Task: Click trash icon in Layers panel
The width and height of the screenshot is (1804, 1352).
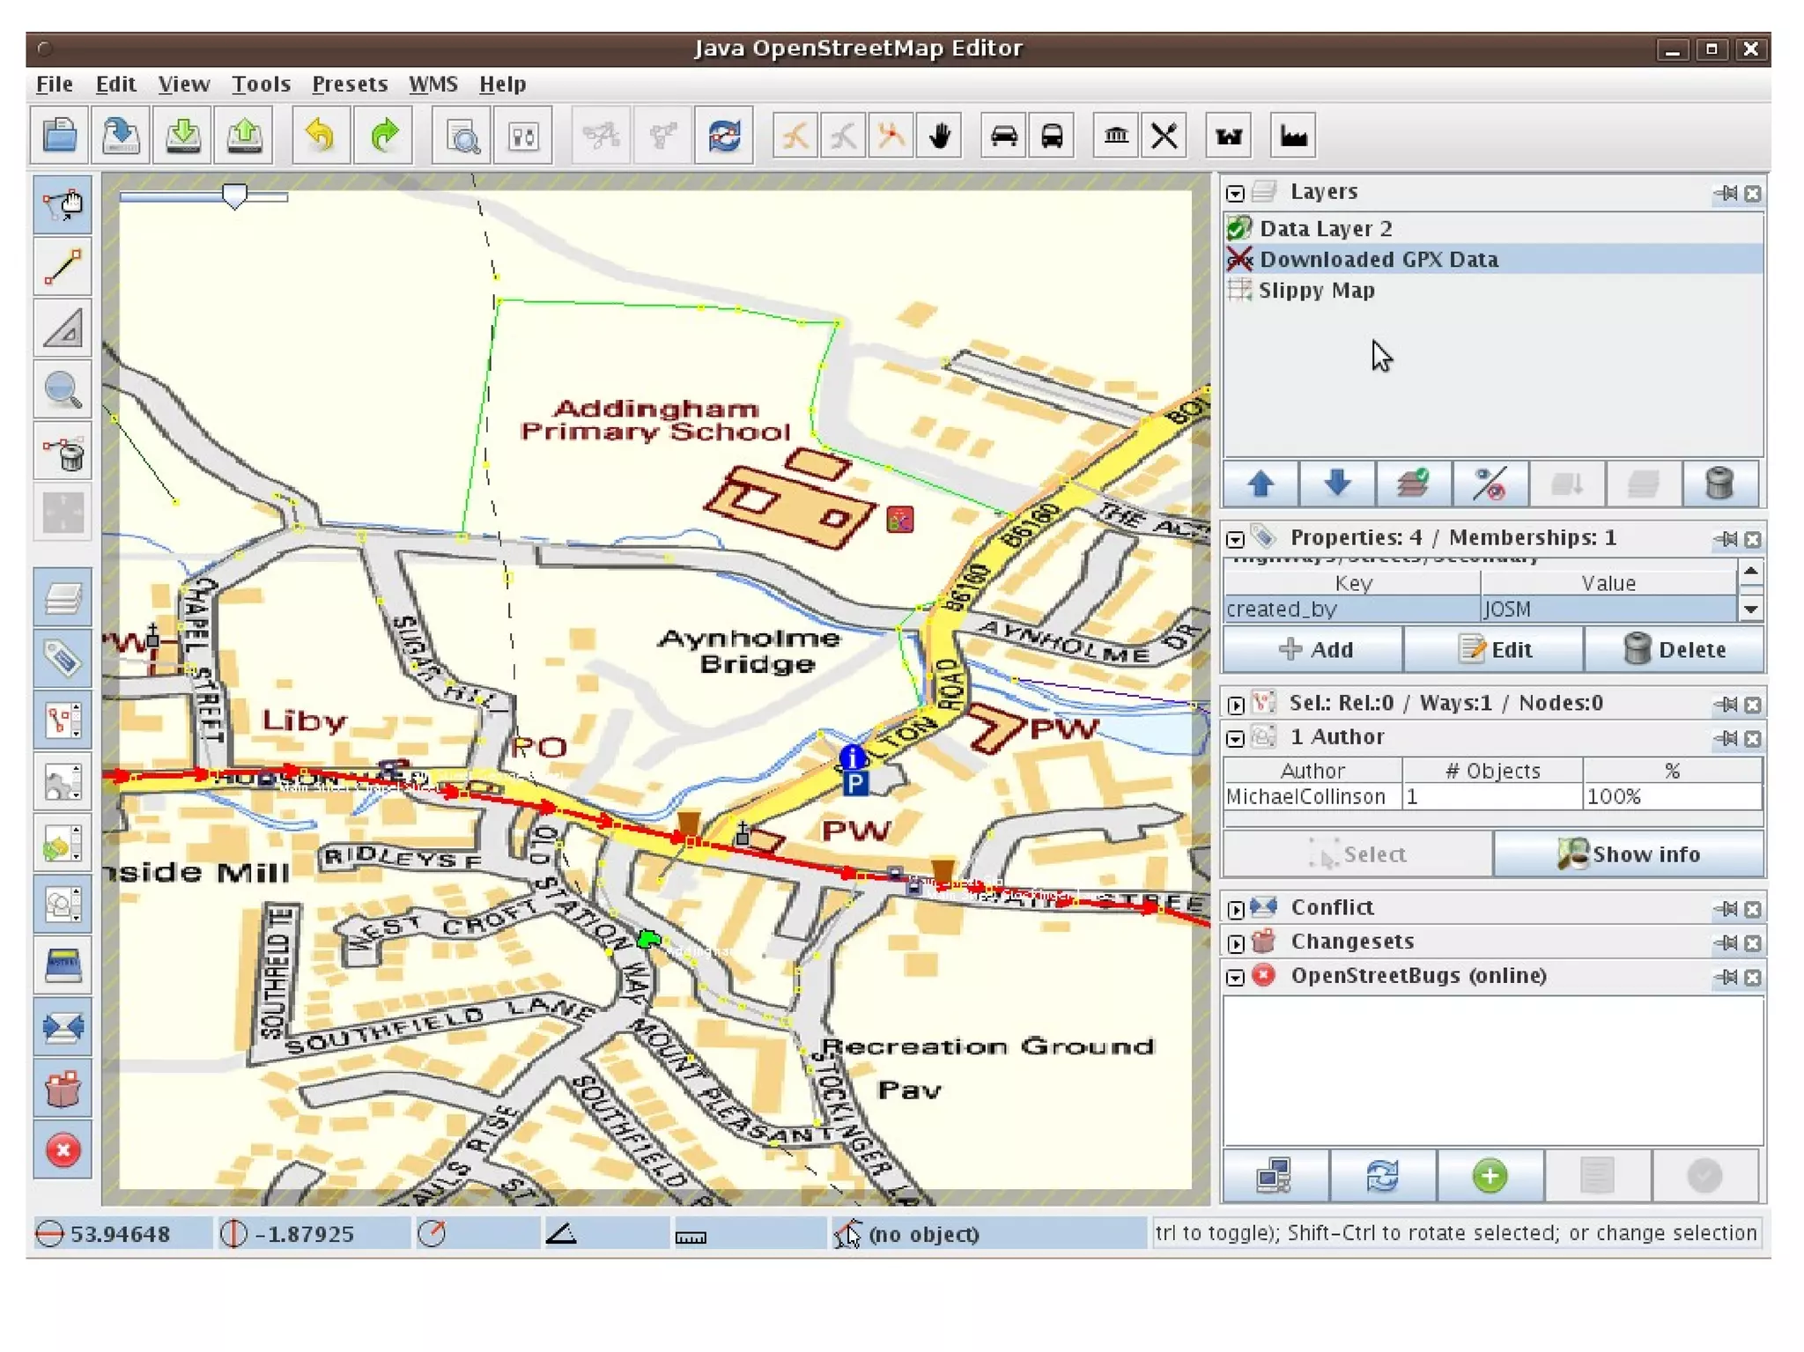Action: pyautogui.click(x=1719, y=484)
